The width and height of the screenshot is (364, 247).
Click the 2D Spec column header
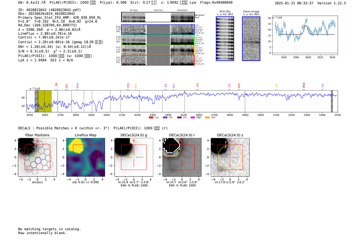pos(134,10)
